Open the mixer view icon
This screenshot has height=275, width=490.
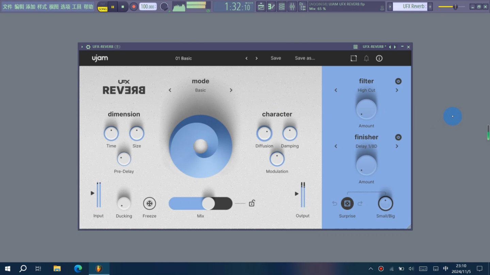coord(292,6)
